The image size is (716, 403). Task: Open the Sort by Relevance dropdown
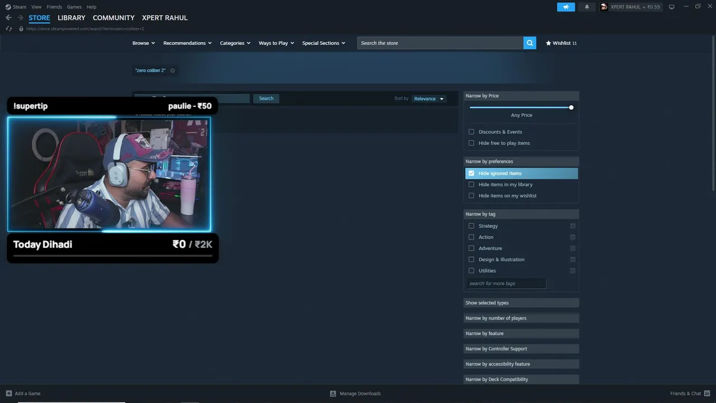click(x=429, y=99)
